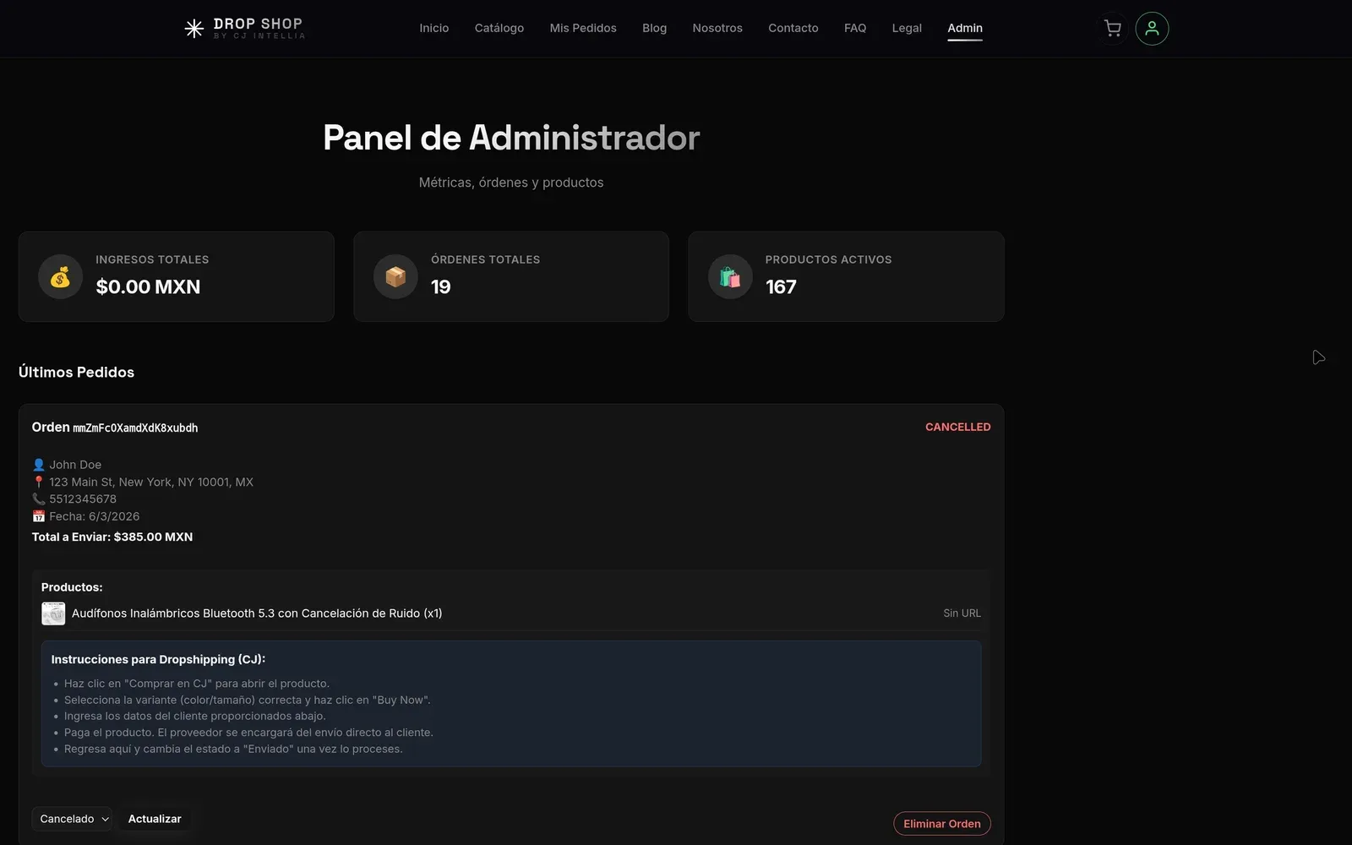Click the Eliminar Orden button
Screen dimensions: 1352x845
click(x=942, y=824)
